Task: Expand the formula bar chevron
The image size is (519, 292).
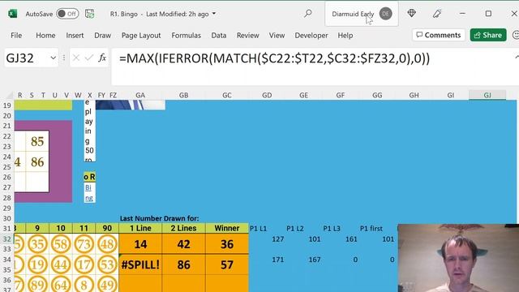Action: pyautogui.click(x=517, y=57)
